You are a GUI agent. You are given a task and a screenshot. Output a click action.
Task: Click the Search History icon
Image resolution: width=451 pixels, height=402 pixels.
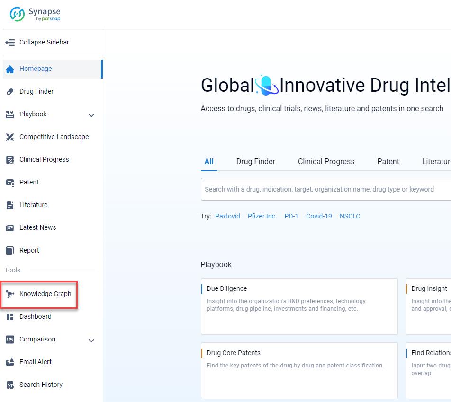(10, 385)
